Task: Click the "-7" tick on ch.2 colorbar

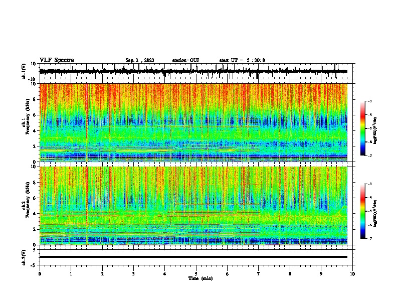Action: (x=369, y=239)
